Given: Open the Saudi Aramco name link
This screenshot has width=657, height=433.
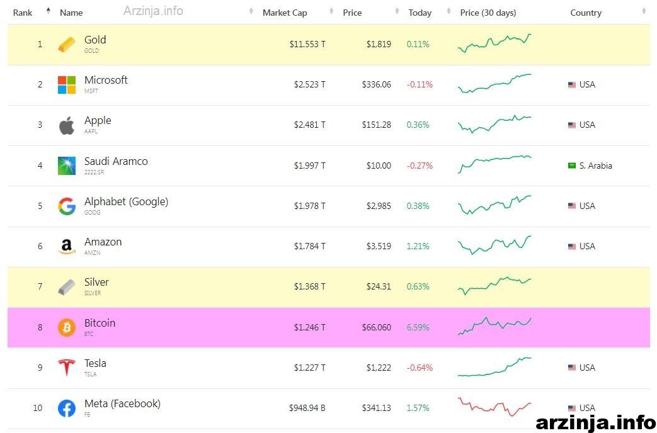Looking at the screenshot, I should coord(116,161).
